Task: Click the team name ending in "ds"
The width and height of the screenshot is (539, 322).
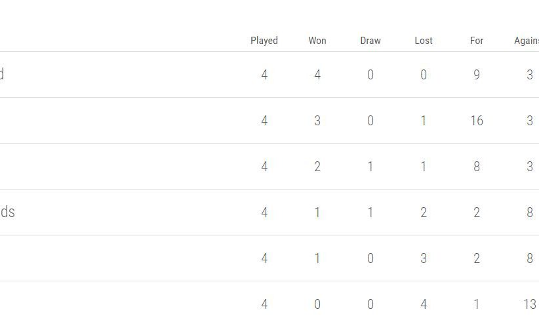Action: point(7,212)
